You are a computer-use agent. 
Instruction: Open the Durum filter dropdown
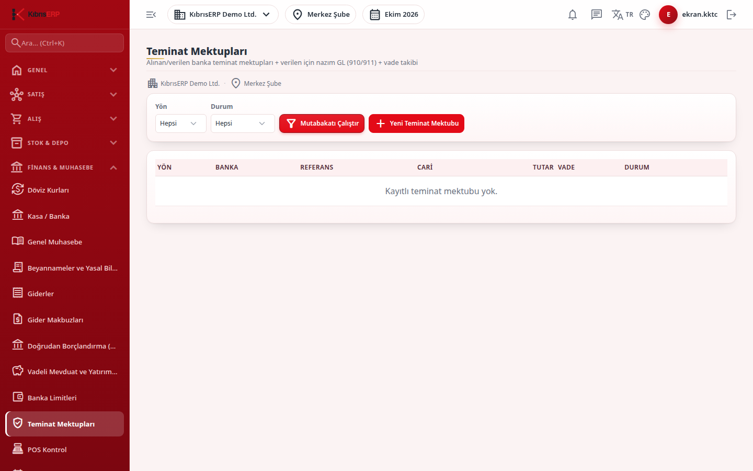coord(243,124)
